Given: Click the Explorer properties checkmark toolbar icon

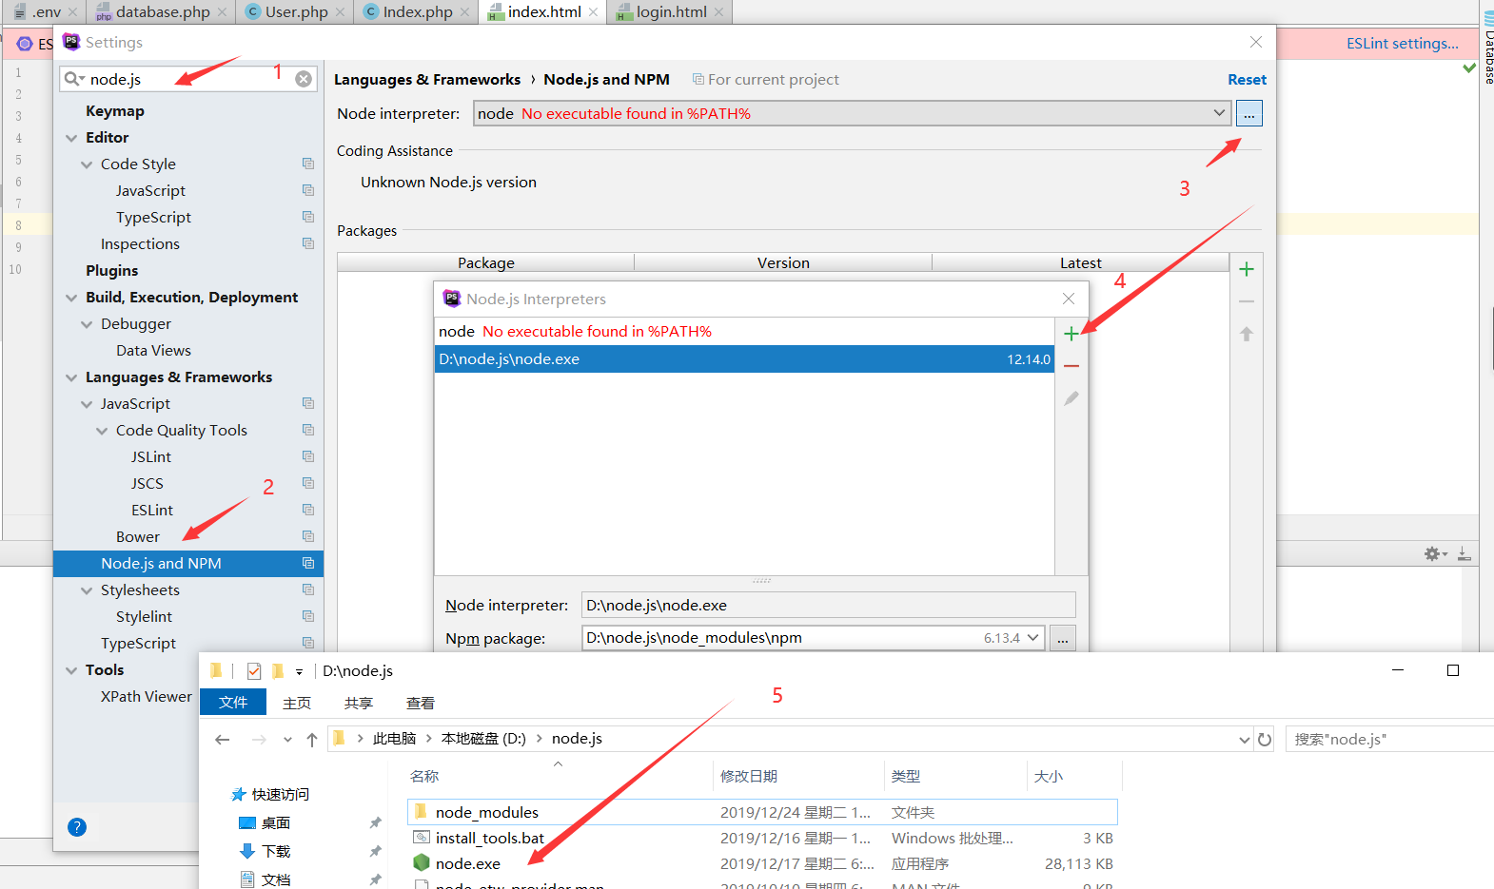Looking at the screenshot, I should coord(254,671).
